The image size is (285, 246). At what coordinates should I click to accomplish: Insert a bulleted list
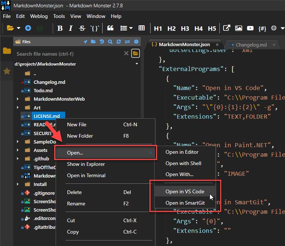click(123, 28)
